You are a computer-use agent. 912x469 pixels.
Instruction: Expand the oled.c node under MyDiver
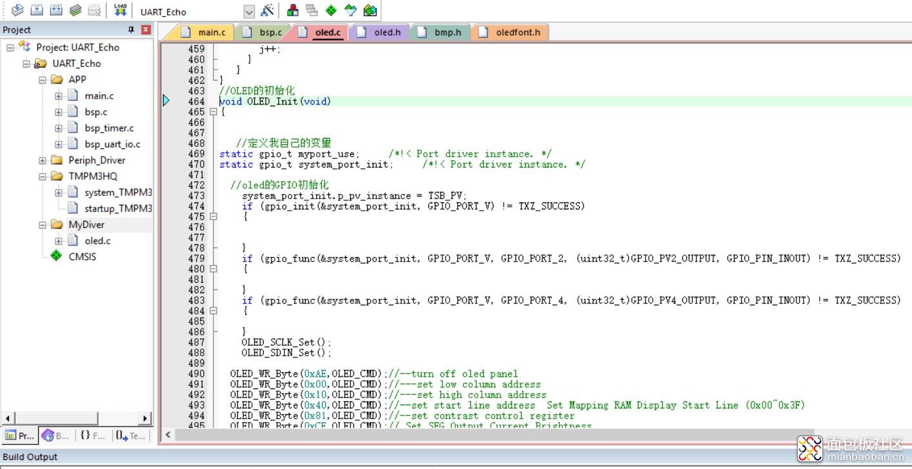pos(59,240)
